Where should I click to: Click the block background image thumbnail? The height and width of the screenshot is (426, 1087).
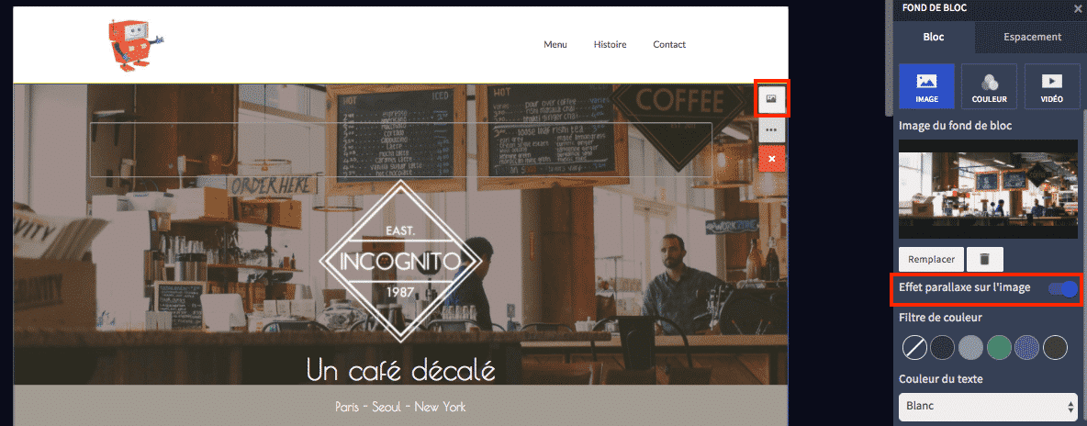[x=989, y=189]
